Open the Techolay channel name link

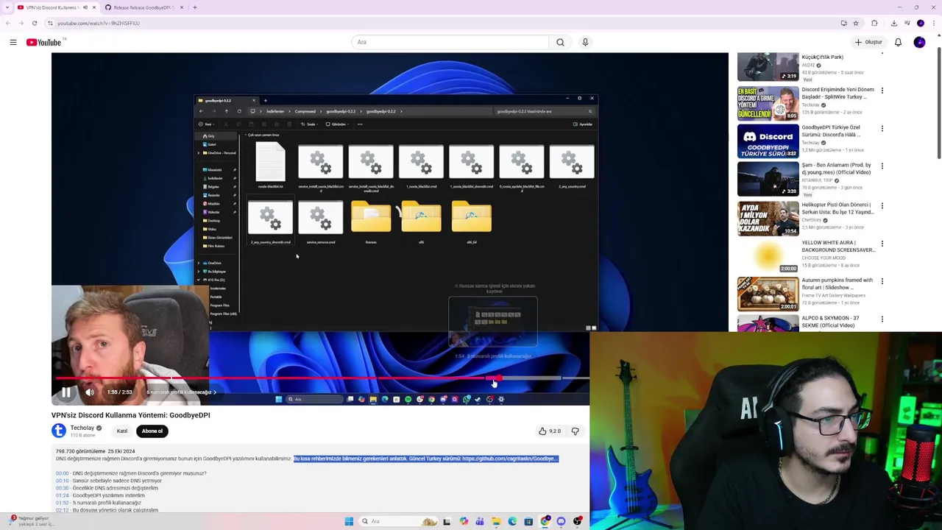(x=82, y=428)
